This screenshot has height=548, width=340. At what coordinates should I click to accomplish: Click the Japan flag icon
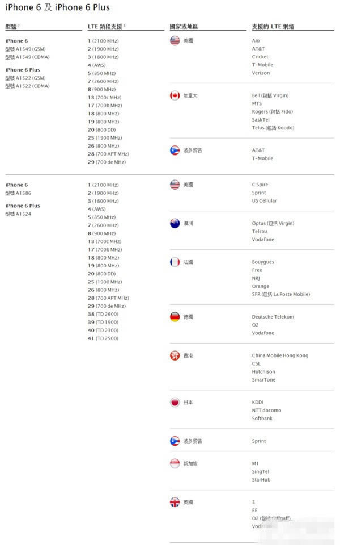pyautogui.click(x=175, y=402)
